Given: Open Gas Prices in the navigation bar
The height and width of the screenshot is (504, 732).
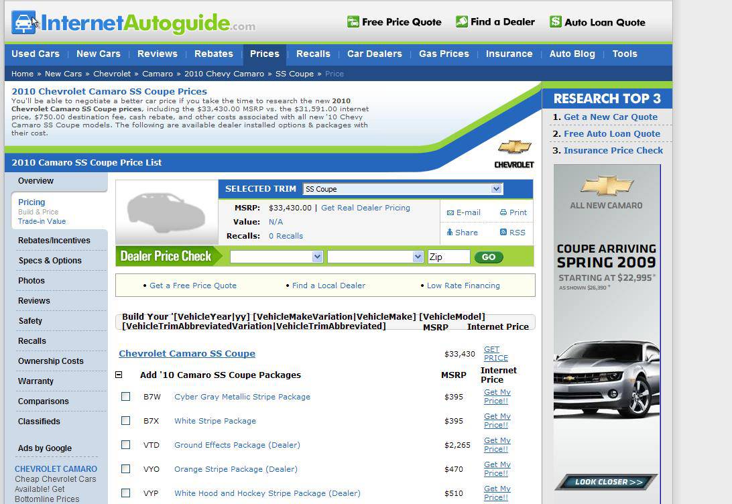Looking at the screenshot, I should pos(444,54).
